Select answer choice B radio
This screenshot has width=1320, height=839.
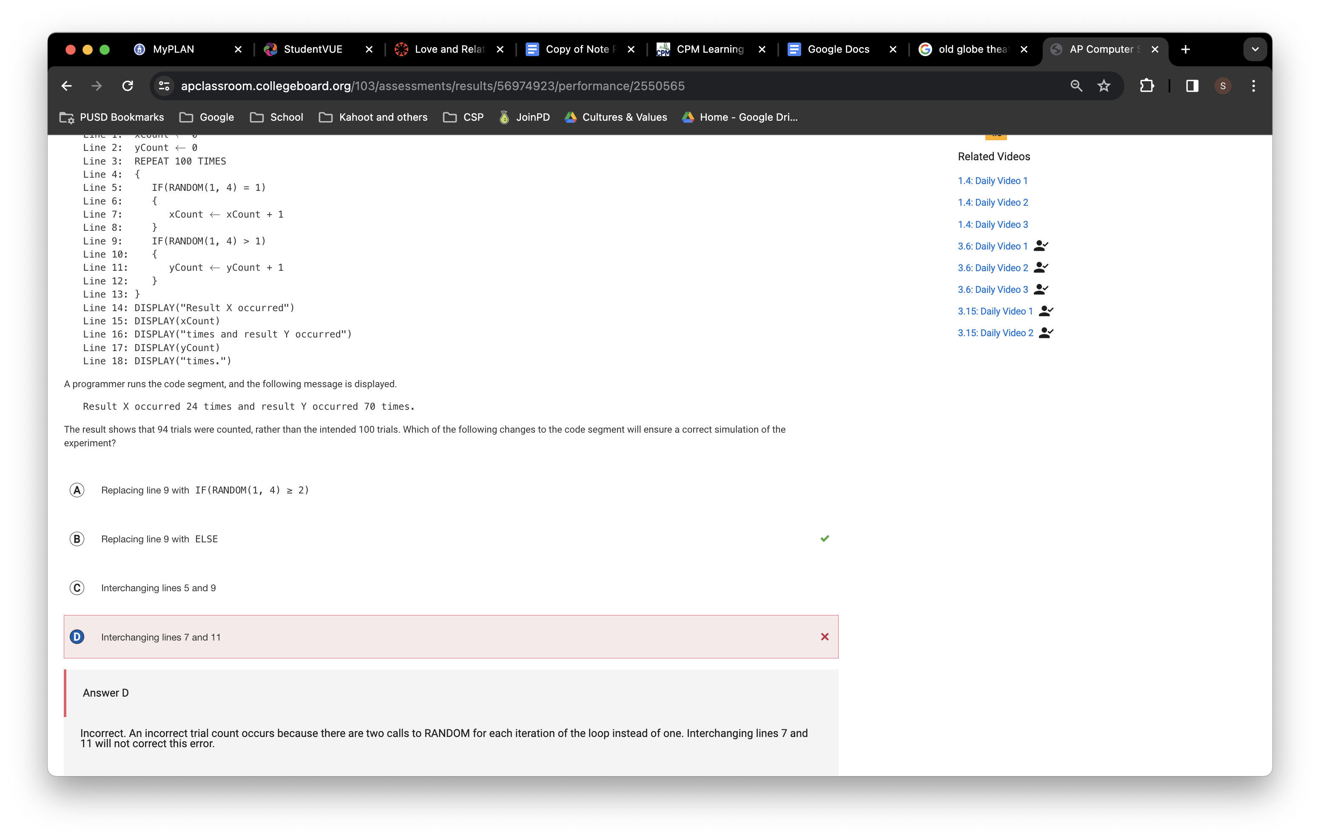pos(77,539)
